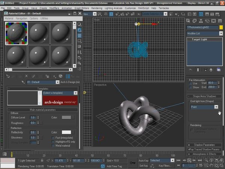Viewport: 225px width, 169px height.
Task: Open the Display command panel tab
Action: click(213, 21)
